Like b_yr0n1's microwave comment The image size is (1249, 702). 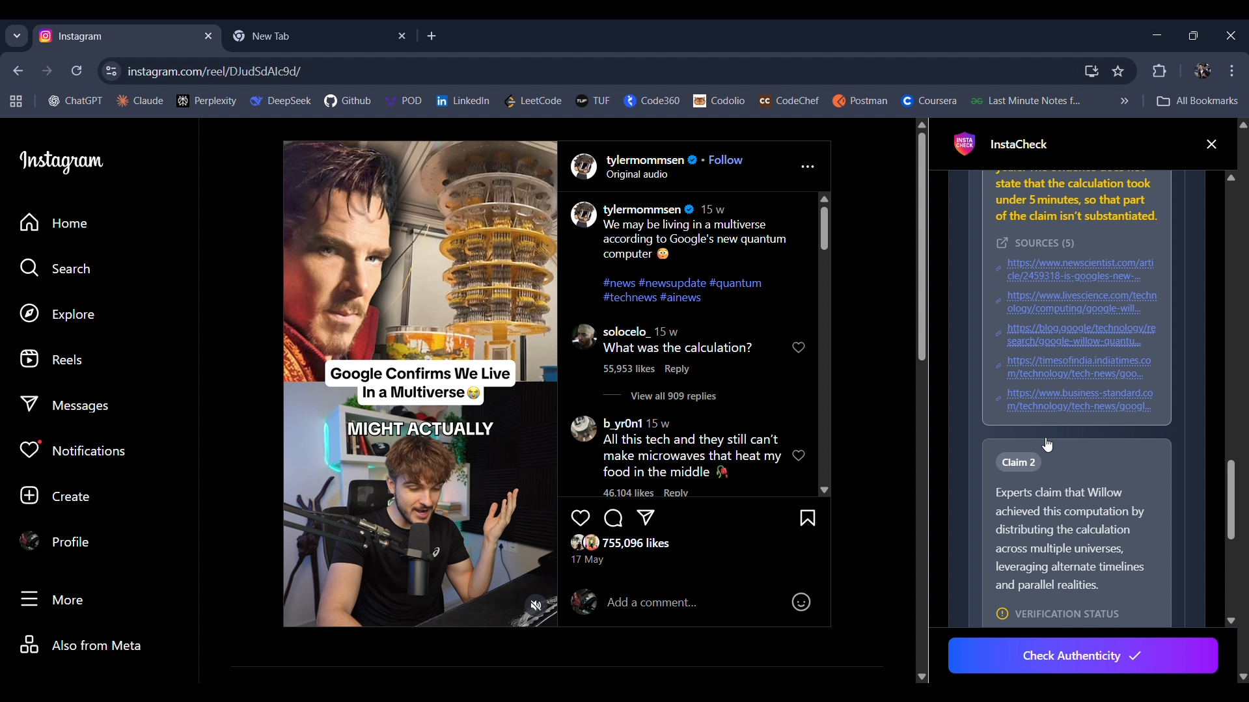pyautogui.click(x=799, y=455)
